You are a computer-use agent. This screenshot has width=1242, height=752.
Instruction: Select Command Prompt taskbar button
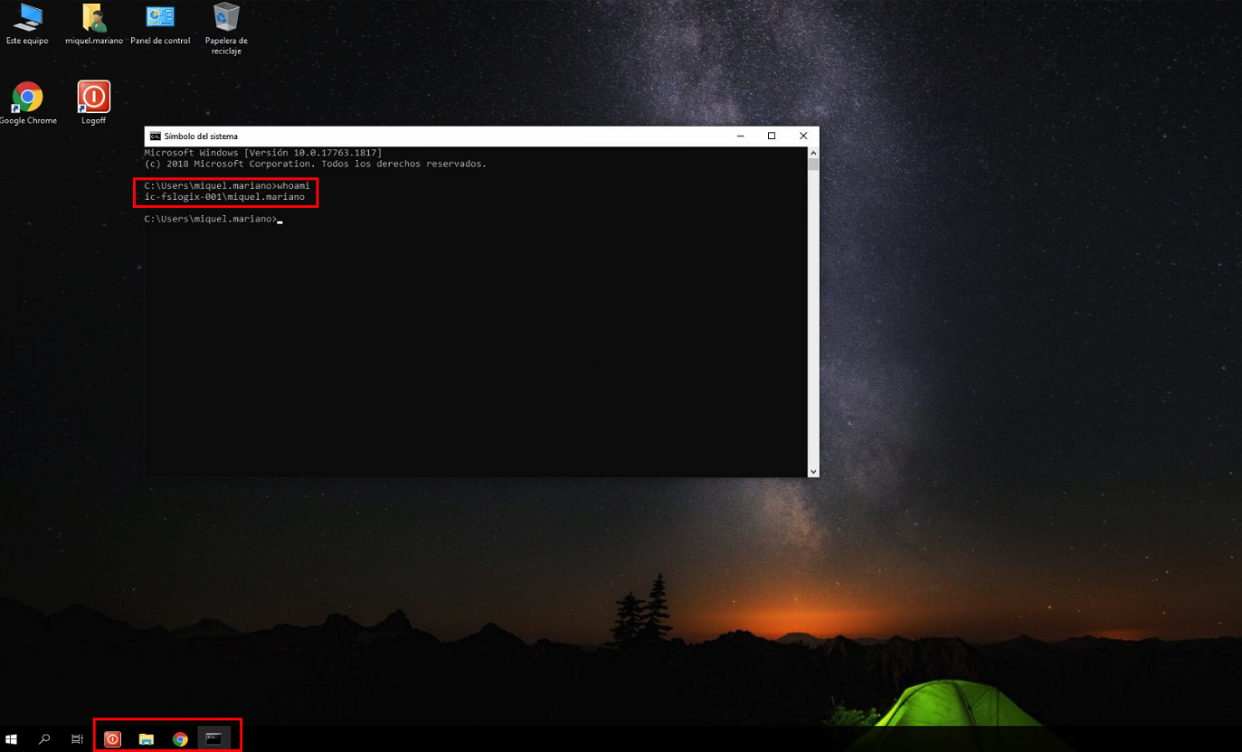point(213,738)
